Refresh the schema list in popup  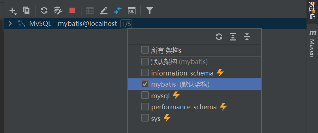pyautogui.click(x=219, y=37)
